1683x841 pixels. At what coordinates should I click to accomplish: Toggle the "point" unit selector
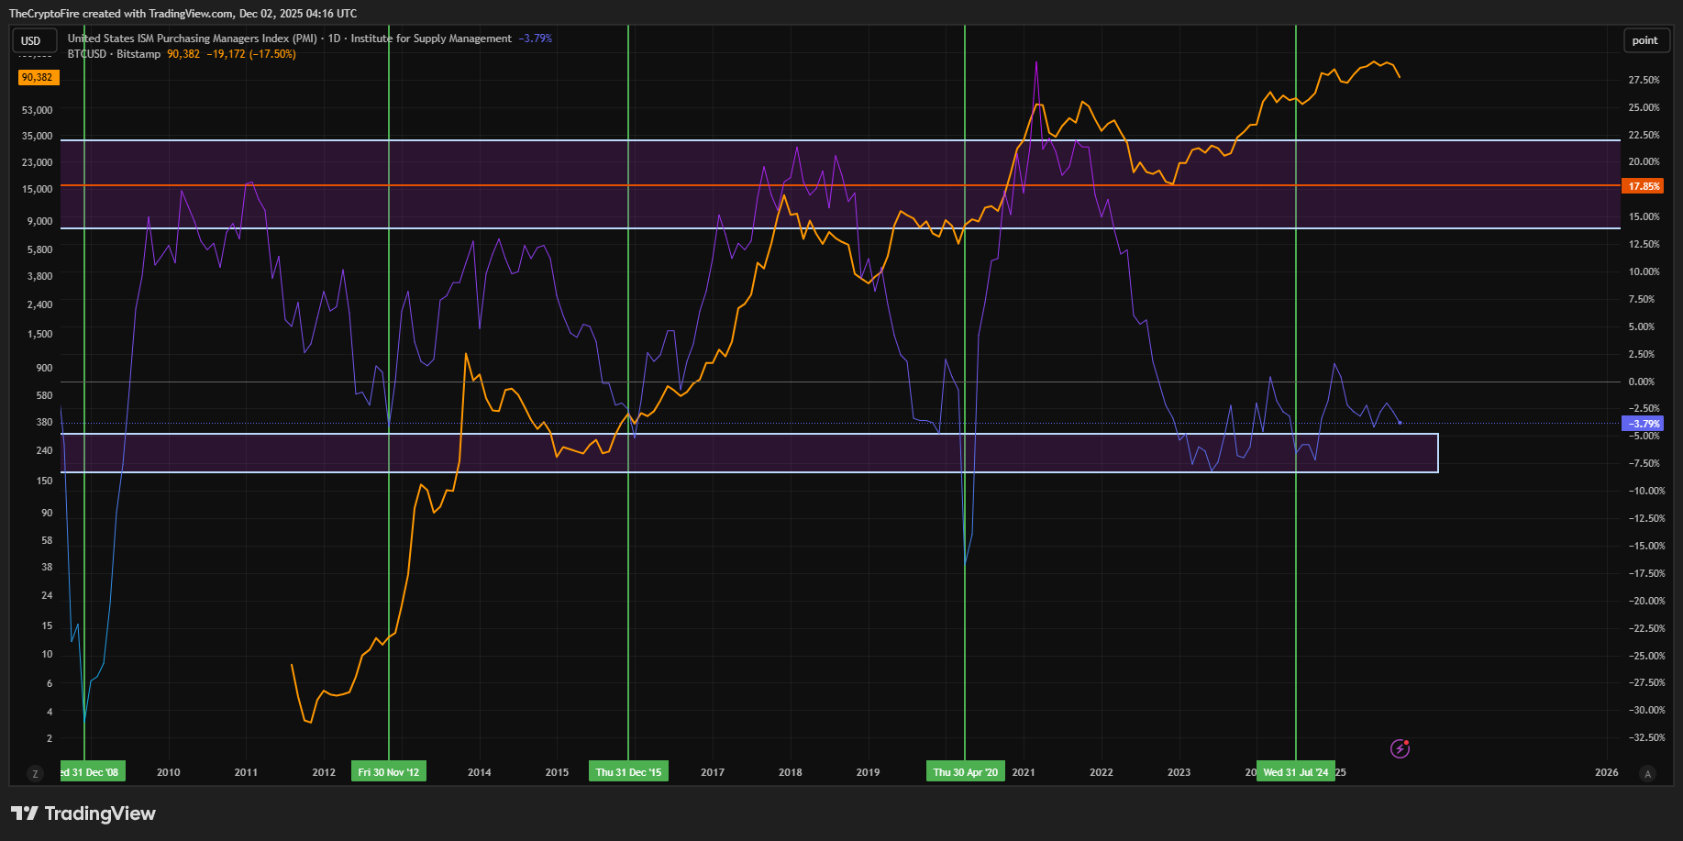pyautogui.click(x=1646, y=40)
